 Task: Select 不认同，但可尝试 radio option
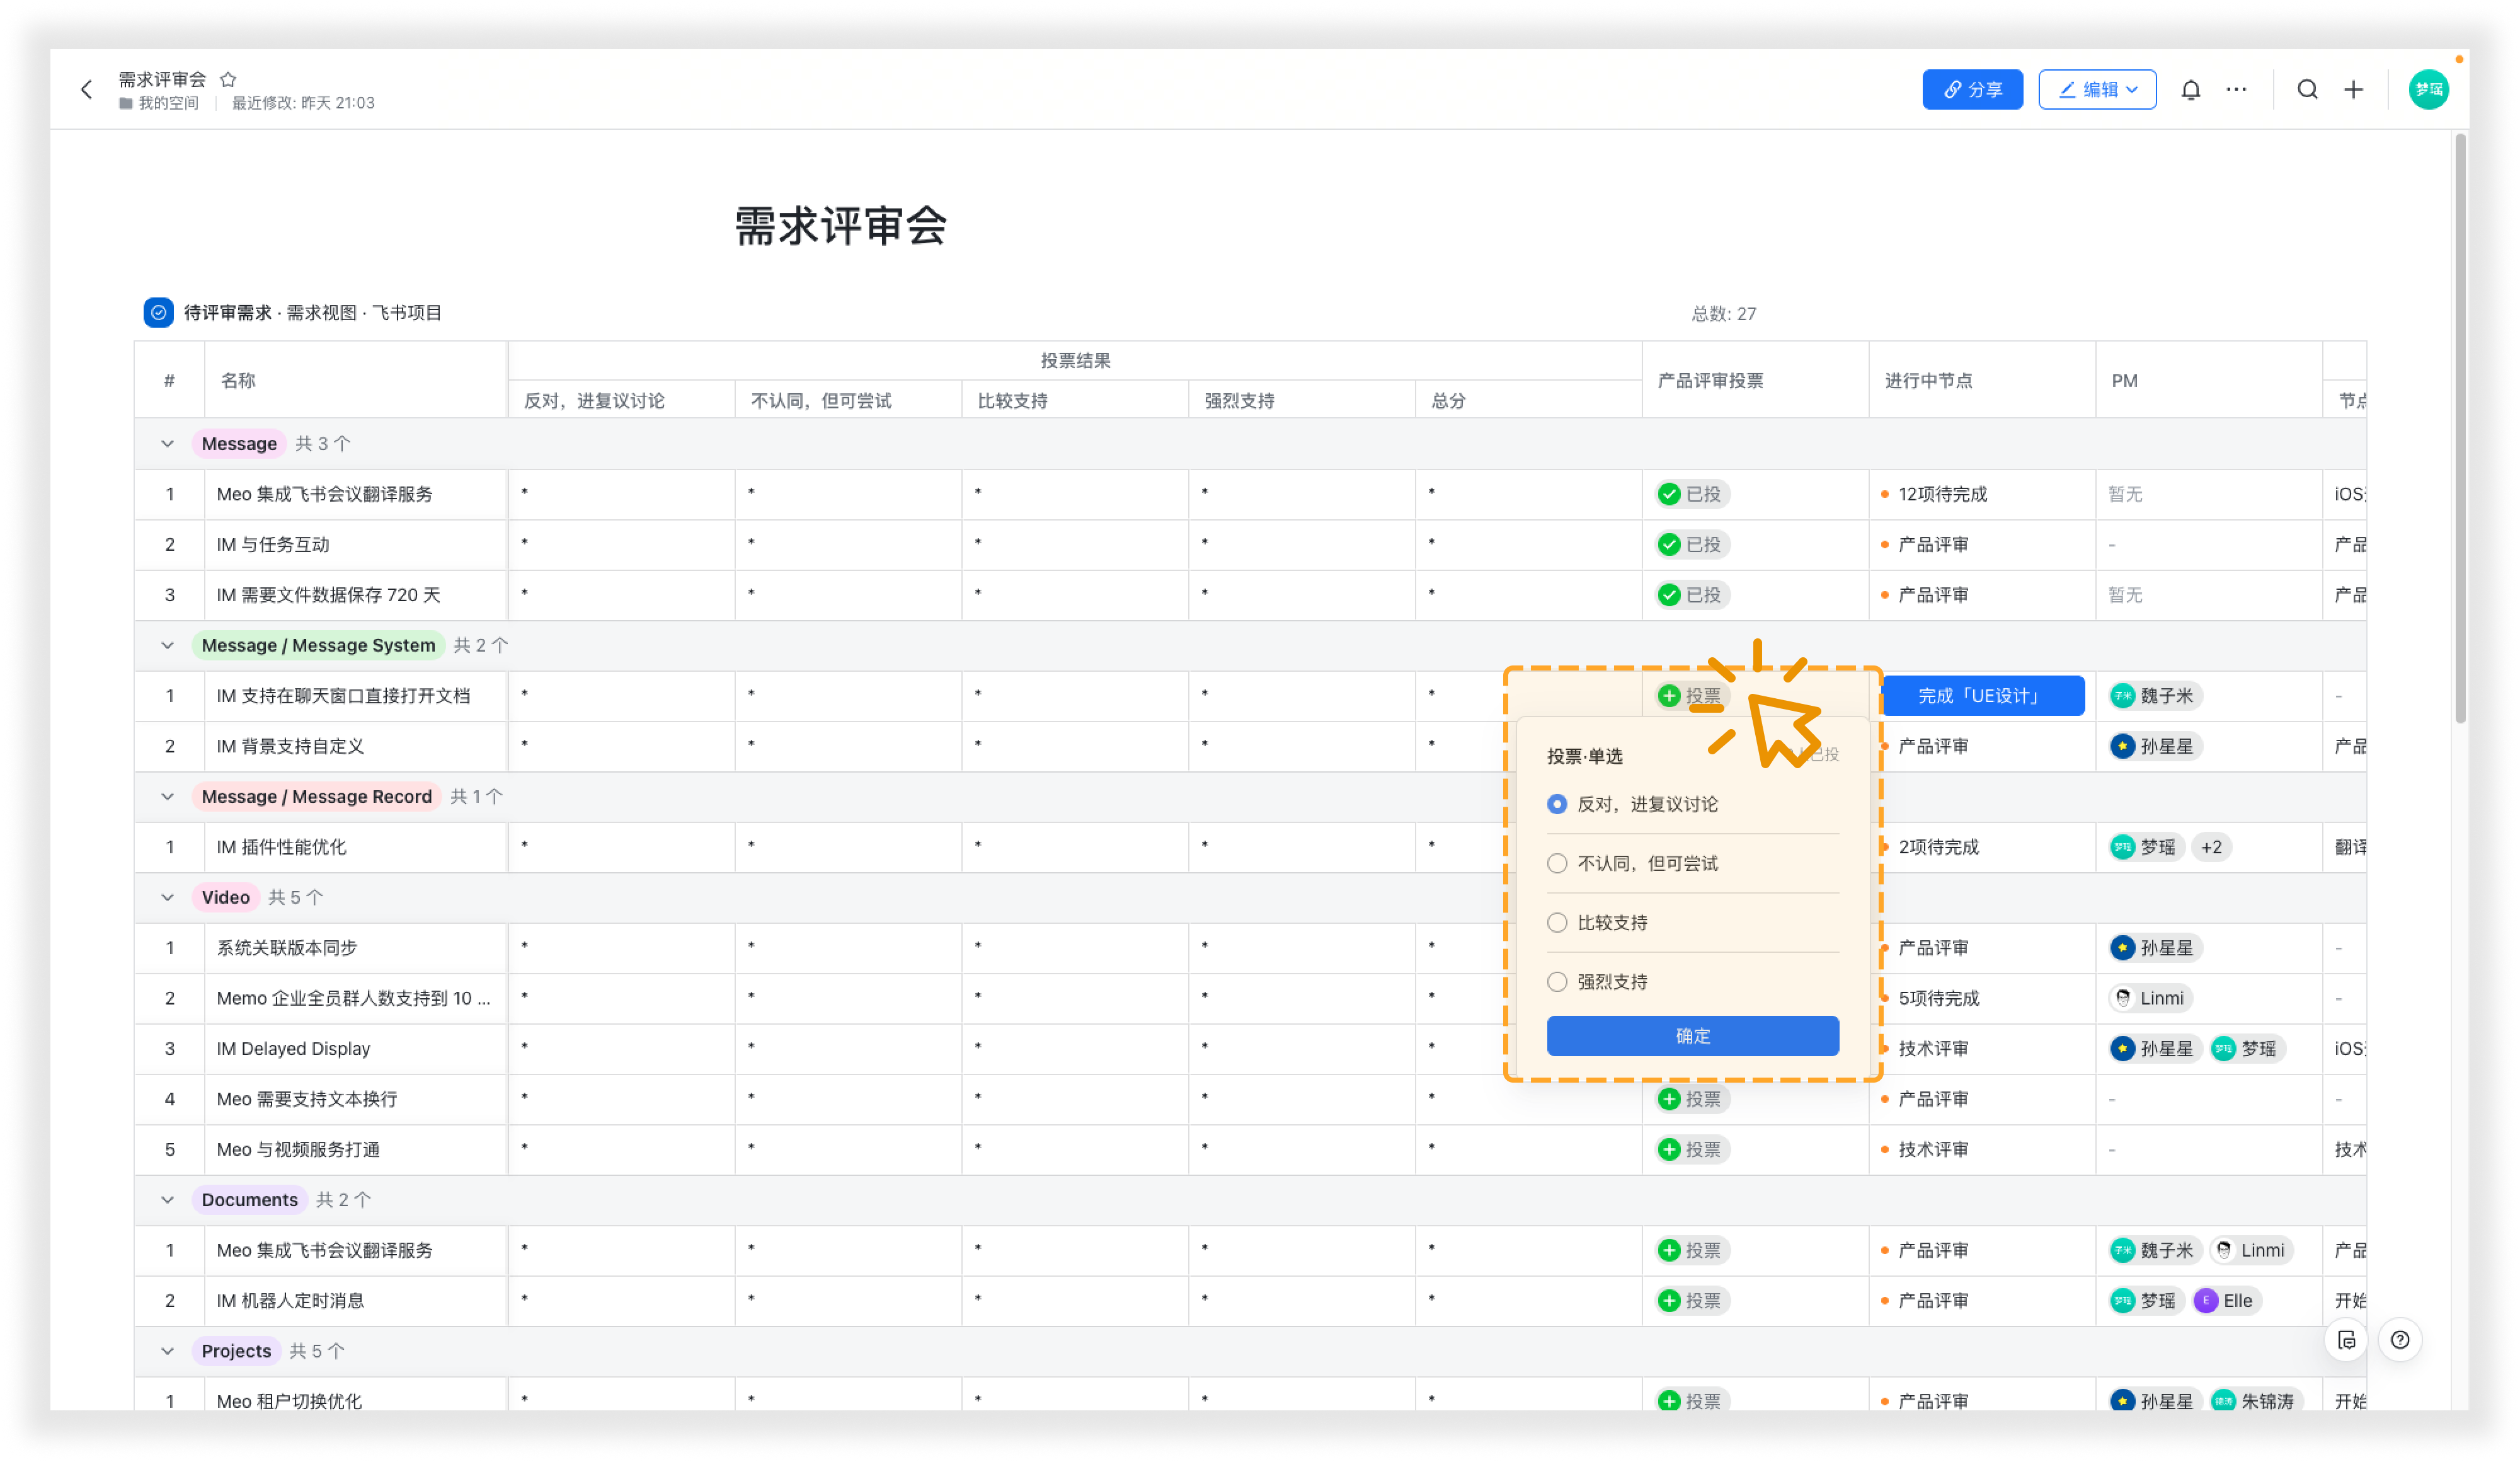tap(1556, 863)
